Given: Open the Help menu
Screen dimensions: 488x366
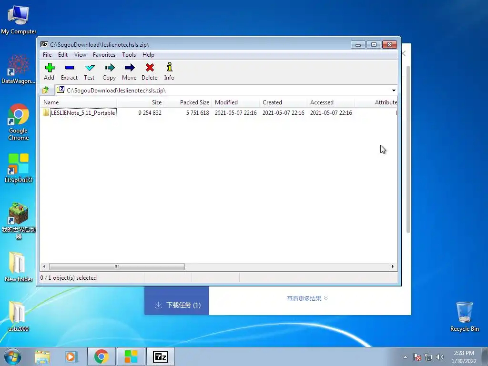Looking at the screenshot, I should click(x=149, y=55).
